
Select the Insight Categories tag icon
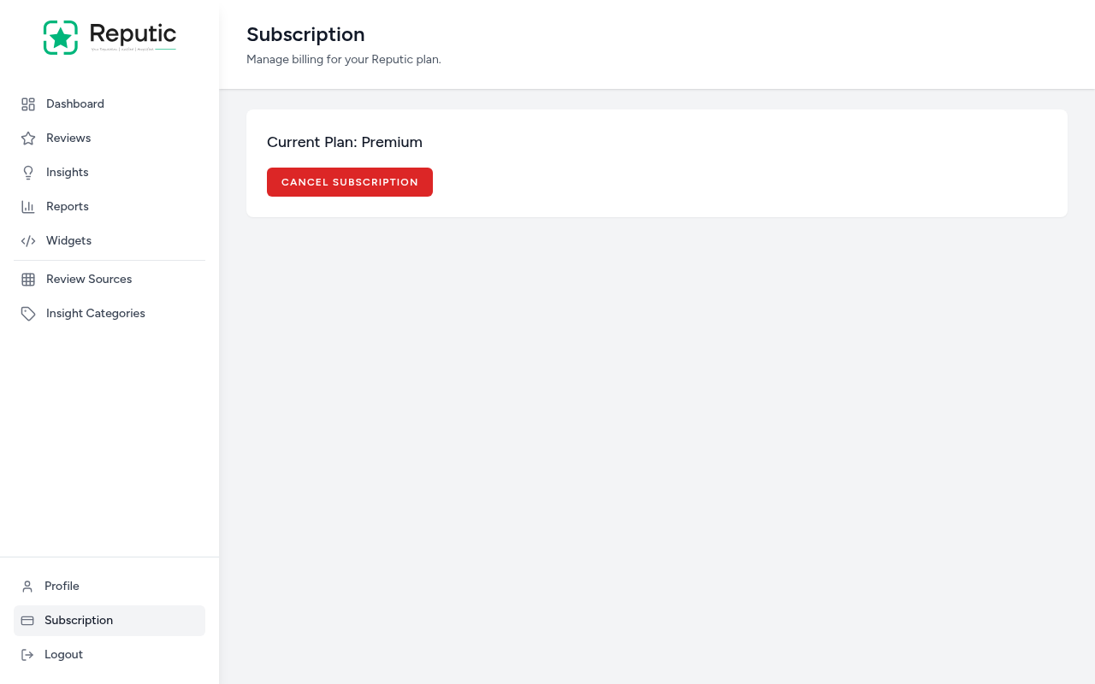click(x=27, y=313)
